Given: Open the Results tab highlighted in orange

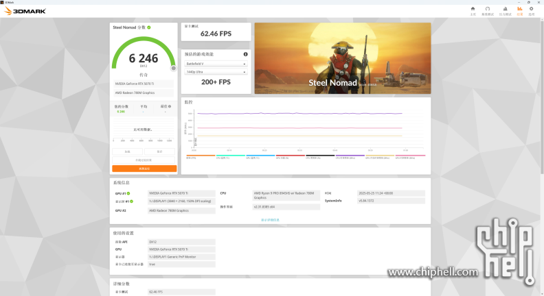Looking at the screenshot, I should [x=520, y=11].
